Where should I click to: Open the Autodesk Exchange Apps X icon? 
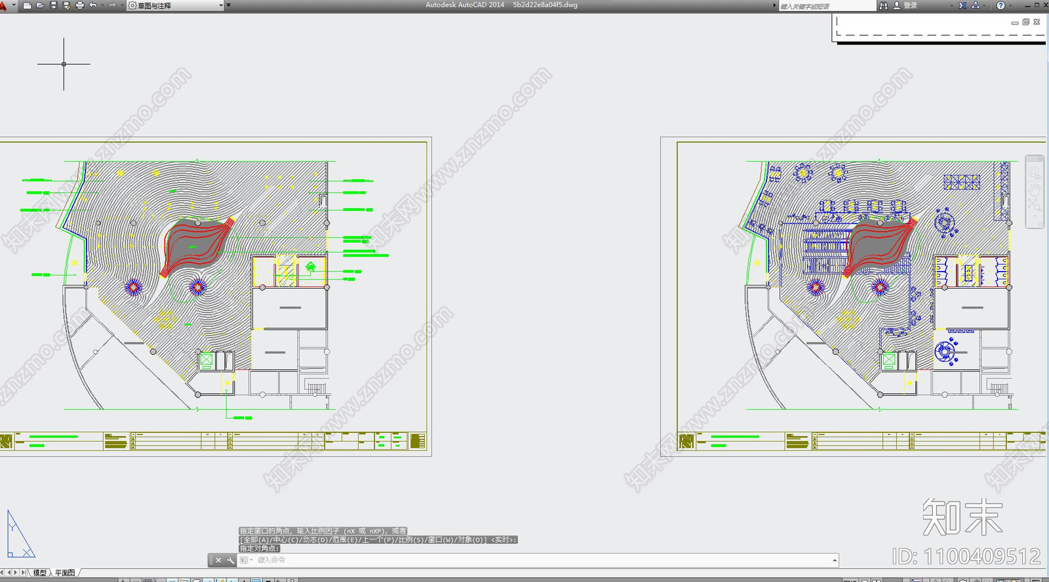(x=962, y=5)
